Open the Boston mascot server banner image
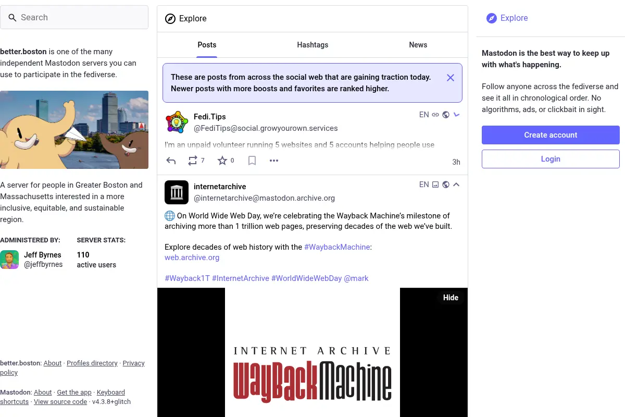The width and height of the screenshot is (625, 417). point(74,130)
